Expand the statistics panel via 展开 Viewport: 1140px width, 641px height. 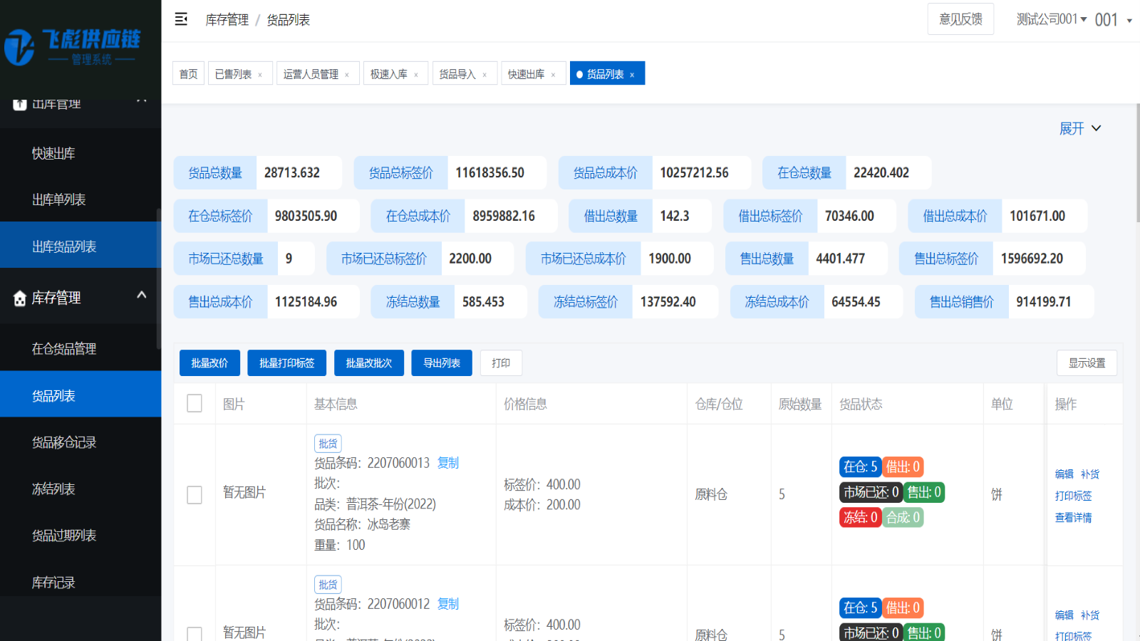pyautogui.click(x=1079, y=128)
